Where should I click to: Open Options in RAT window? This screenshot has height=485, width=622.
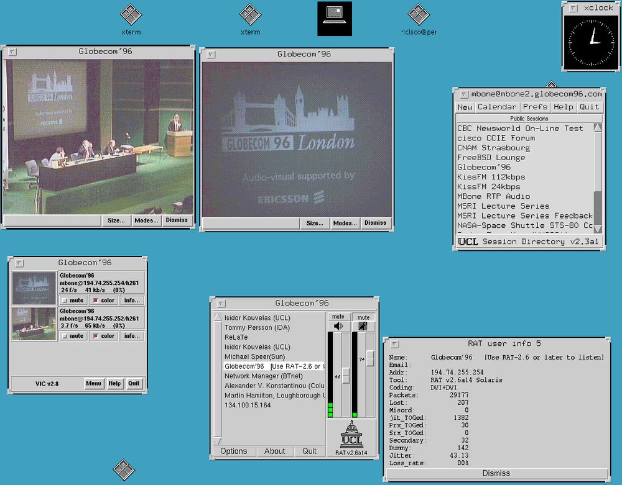[234, 451]
